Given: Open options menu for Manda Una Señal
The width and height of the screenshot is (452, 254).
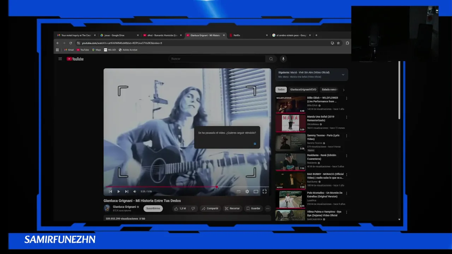Looking at the screenshot, I should (346, 117).
